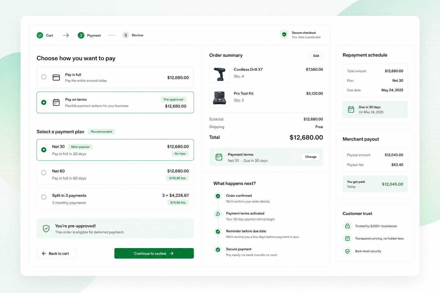This screenshot has height=293, width=440.
Task: Click the $76.80 fee badge on Split plan
Action: (x=178, y=203)
